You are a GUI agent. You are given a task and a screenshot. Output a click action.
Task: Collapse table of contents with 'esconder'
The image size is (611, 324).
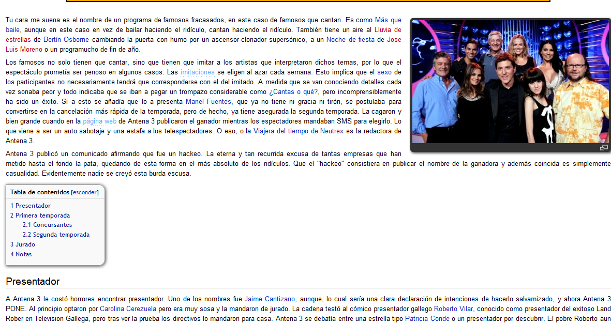[84, 192]
